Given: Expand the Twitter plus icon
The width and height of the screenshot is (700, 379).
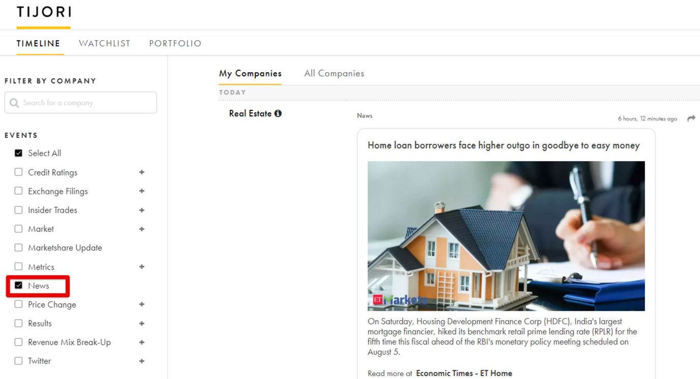Looking at the screenshot, I should tap(142, 361).
